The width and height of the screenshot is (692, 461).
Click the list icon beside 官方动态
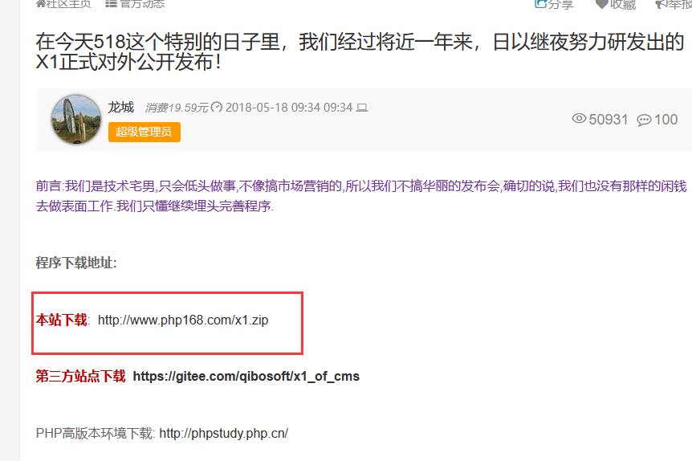pyautogui.click(x=112, y=3)
